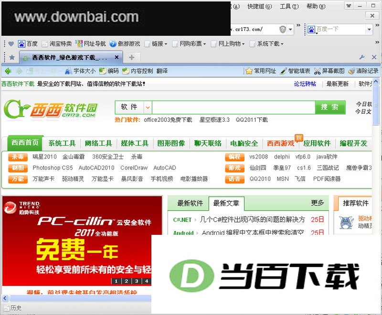This screenshot has width=382, height=315.
Task: Open the 西西软件下载 link at page top
Action: click(18, 84)
